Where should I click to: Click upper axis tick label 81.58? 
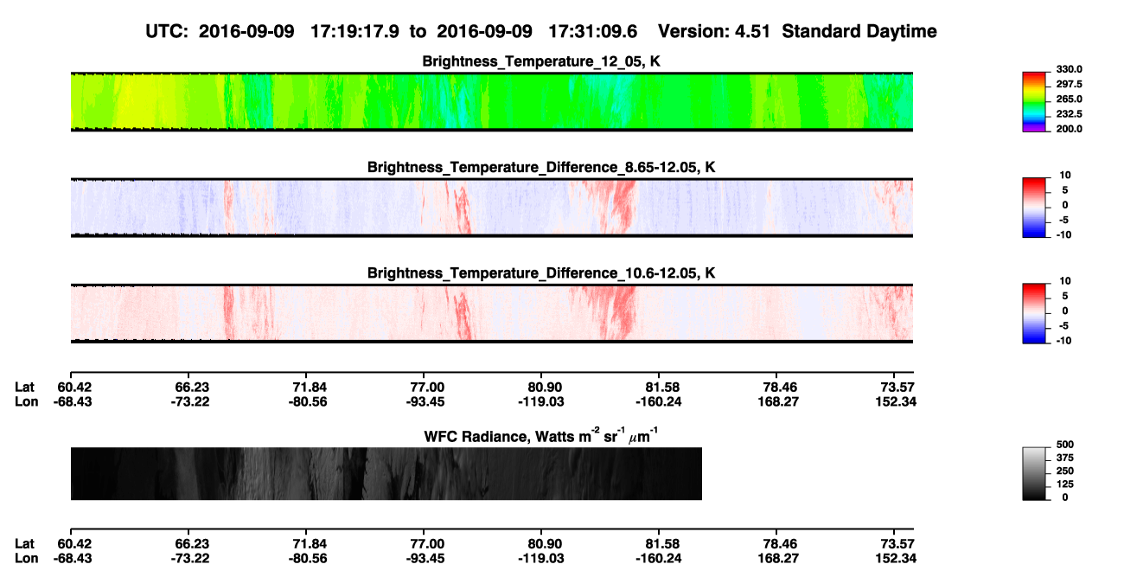[x=659, y=388]
